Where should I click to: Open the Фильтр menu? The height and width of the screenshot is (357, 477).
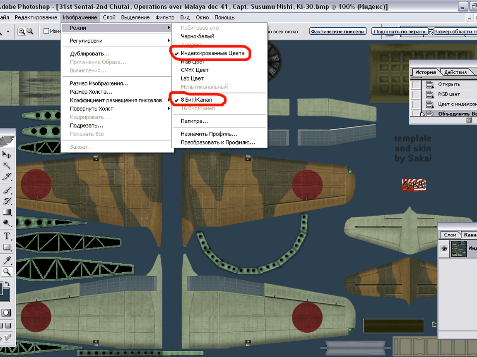(165, 17)
